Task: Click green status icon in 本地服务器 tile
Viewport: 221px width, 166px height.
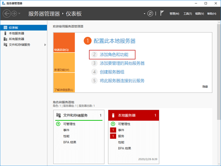Action: tap(113, 124)
